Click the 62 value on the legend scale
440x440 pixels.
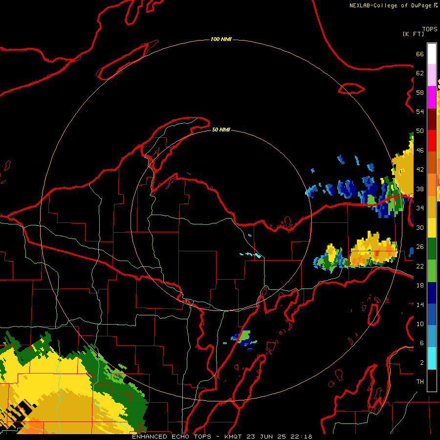click(420, 73)
